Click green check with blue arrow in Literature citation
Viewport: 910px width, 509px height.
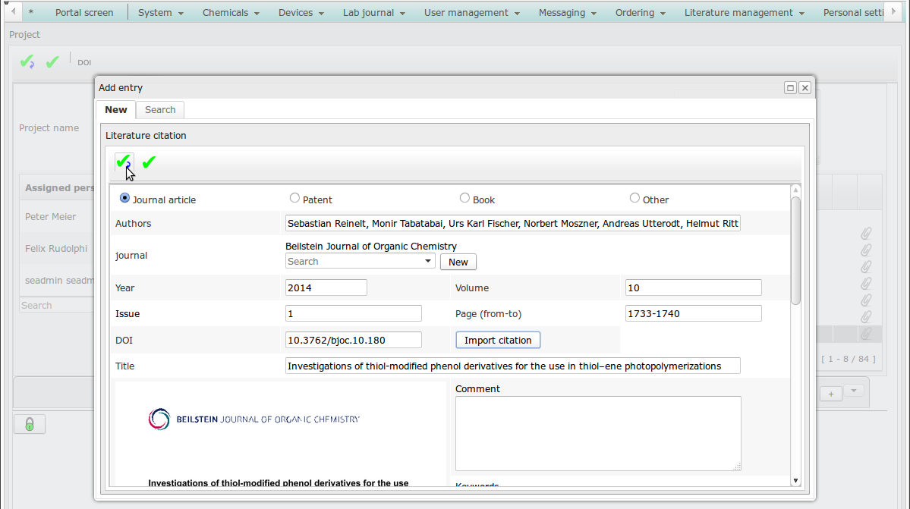(x=124, y=162)
